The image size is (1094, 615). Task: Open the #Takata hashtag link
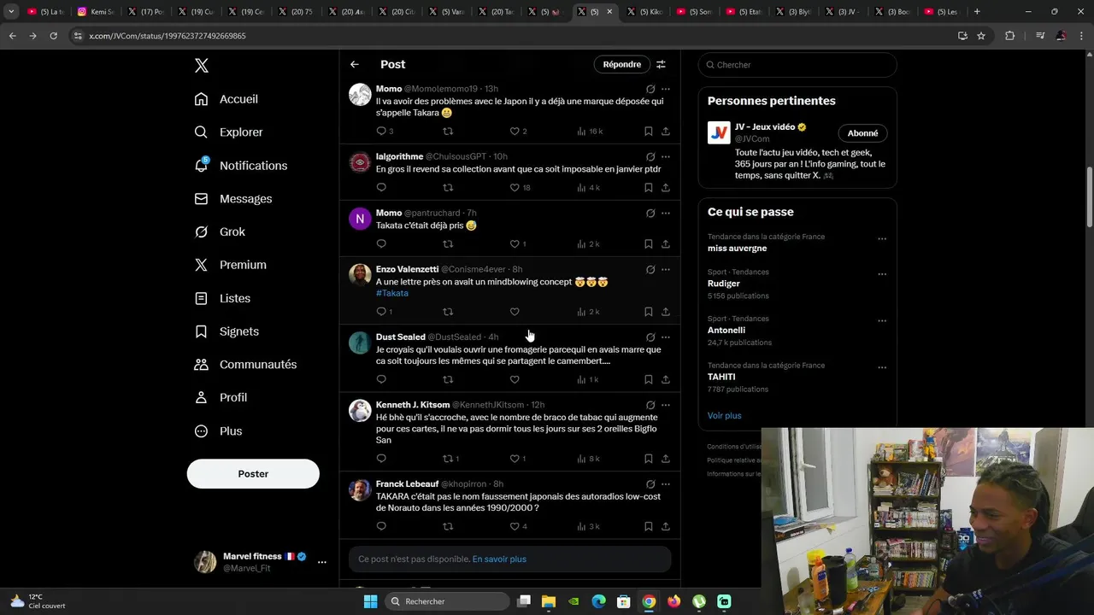(x=392, y=293)
